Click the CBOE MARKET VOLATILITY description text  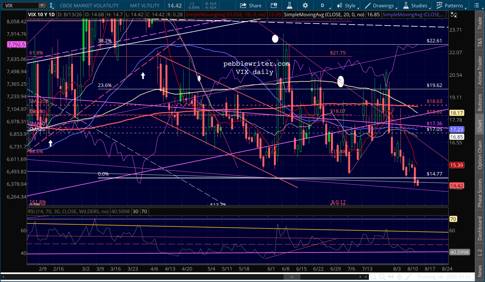point(89,5)
